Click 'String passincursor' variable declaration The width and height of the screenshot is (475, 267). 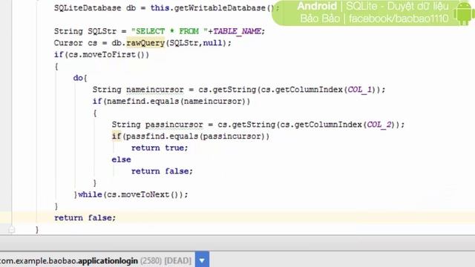157,125
